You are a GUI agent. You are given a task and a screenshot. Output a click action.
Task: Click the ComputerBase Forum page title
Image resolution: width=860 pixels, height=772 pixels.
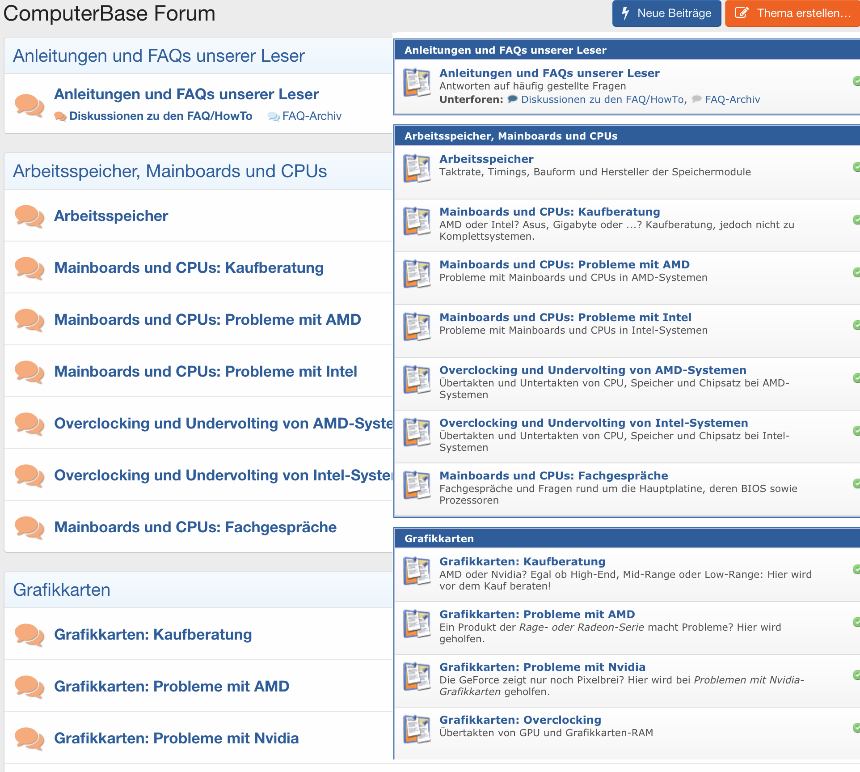point(110,13)
